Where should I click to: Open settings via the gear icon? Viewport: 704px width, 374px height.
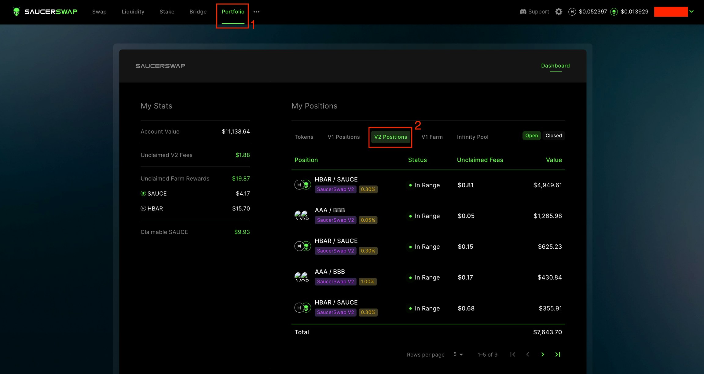coord(559,12)
